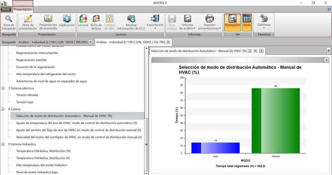
Task: Click Mostrar información de ECU
Action: click(131, 19)
